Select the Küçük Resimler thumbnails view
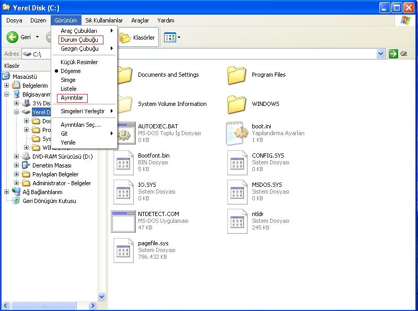 pos(79,62)
